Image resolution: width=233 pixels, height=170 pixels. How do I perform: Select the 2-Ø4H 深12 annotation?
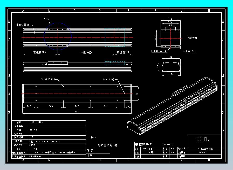[x=159, y=51]
